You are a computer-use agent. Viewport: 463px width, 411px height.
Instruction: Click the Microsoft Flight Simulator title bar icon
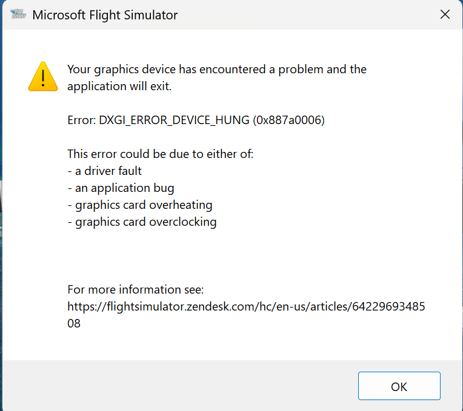tap(19, 14)
